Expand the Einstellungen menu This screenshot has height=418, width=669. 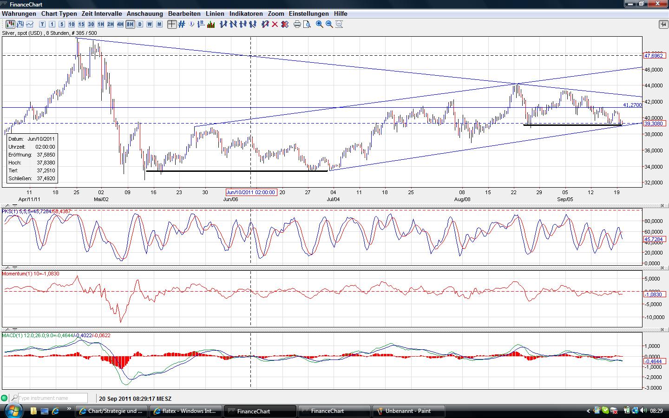[x=308, y=13]
